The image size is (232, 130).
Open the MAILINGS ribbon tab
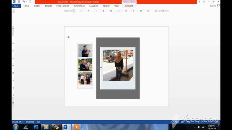[94, 6]
